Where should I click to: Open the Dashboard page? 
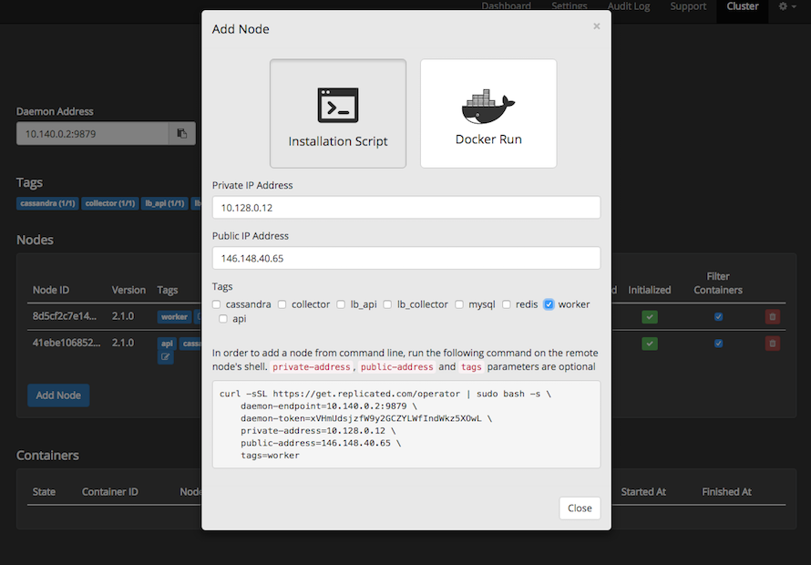(507, 6)
